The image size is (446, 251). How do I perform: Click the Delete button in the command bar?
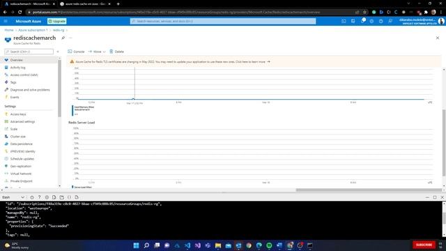[116, 52]
